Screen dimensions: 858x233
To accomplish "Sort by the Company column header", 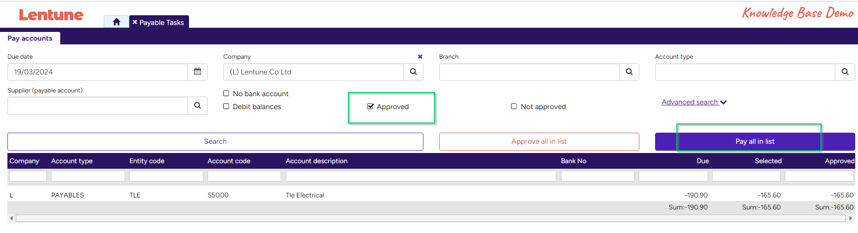I will click(25, 161).
